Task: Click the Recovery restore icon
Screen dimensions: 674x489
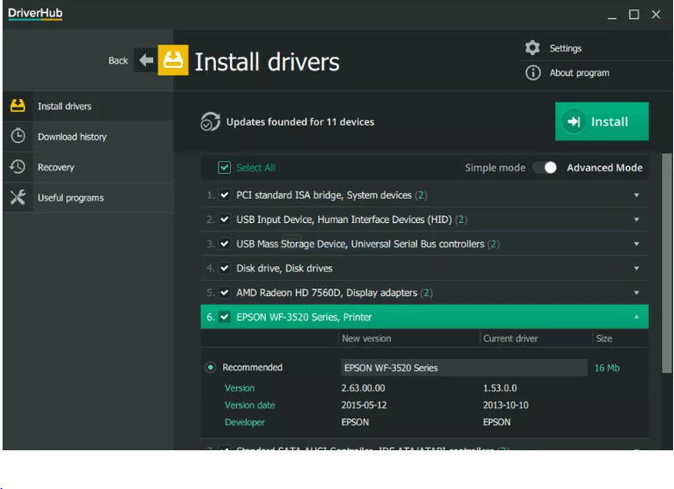Action: pyautogui.click(x=17, y=166)
